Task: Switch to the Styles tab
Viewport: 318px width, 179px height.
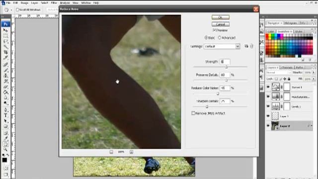Action: (x=299, y=31)
